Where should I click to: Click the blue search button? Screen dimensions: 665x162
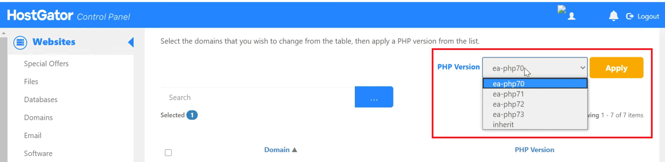(374, 97)
